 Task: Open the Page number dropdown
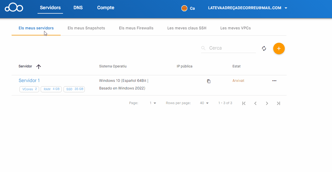(x=153, y=103)
